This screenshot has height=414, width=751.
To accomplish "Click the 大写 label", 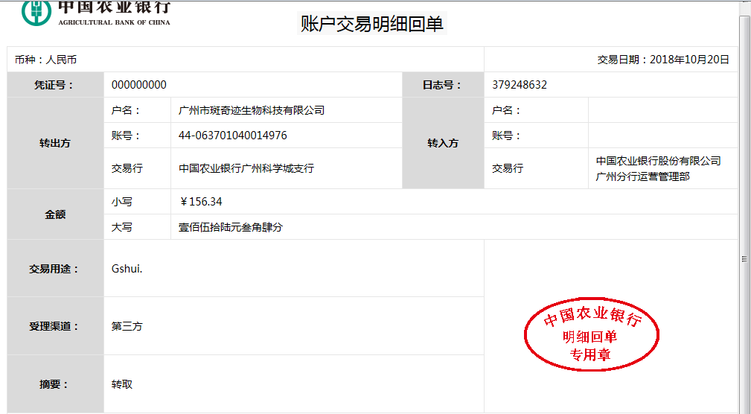I will [121, 227].
